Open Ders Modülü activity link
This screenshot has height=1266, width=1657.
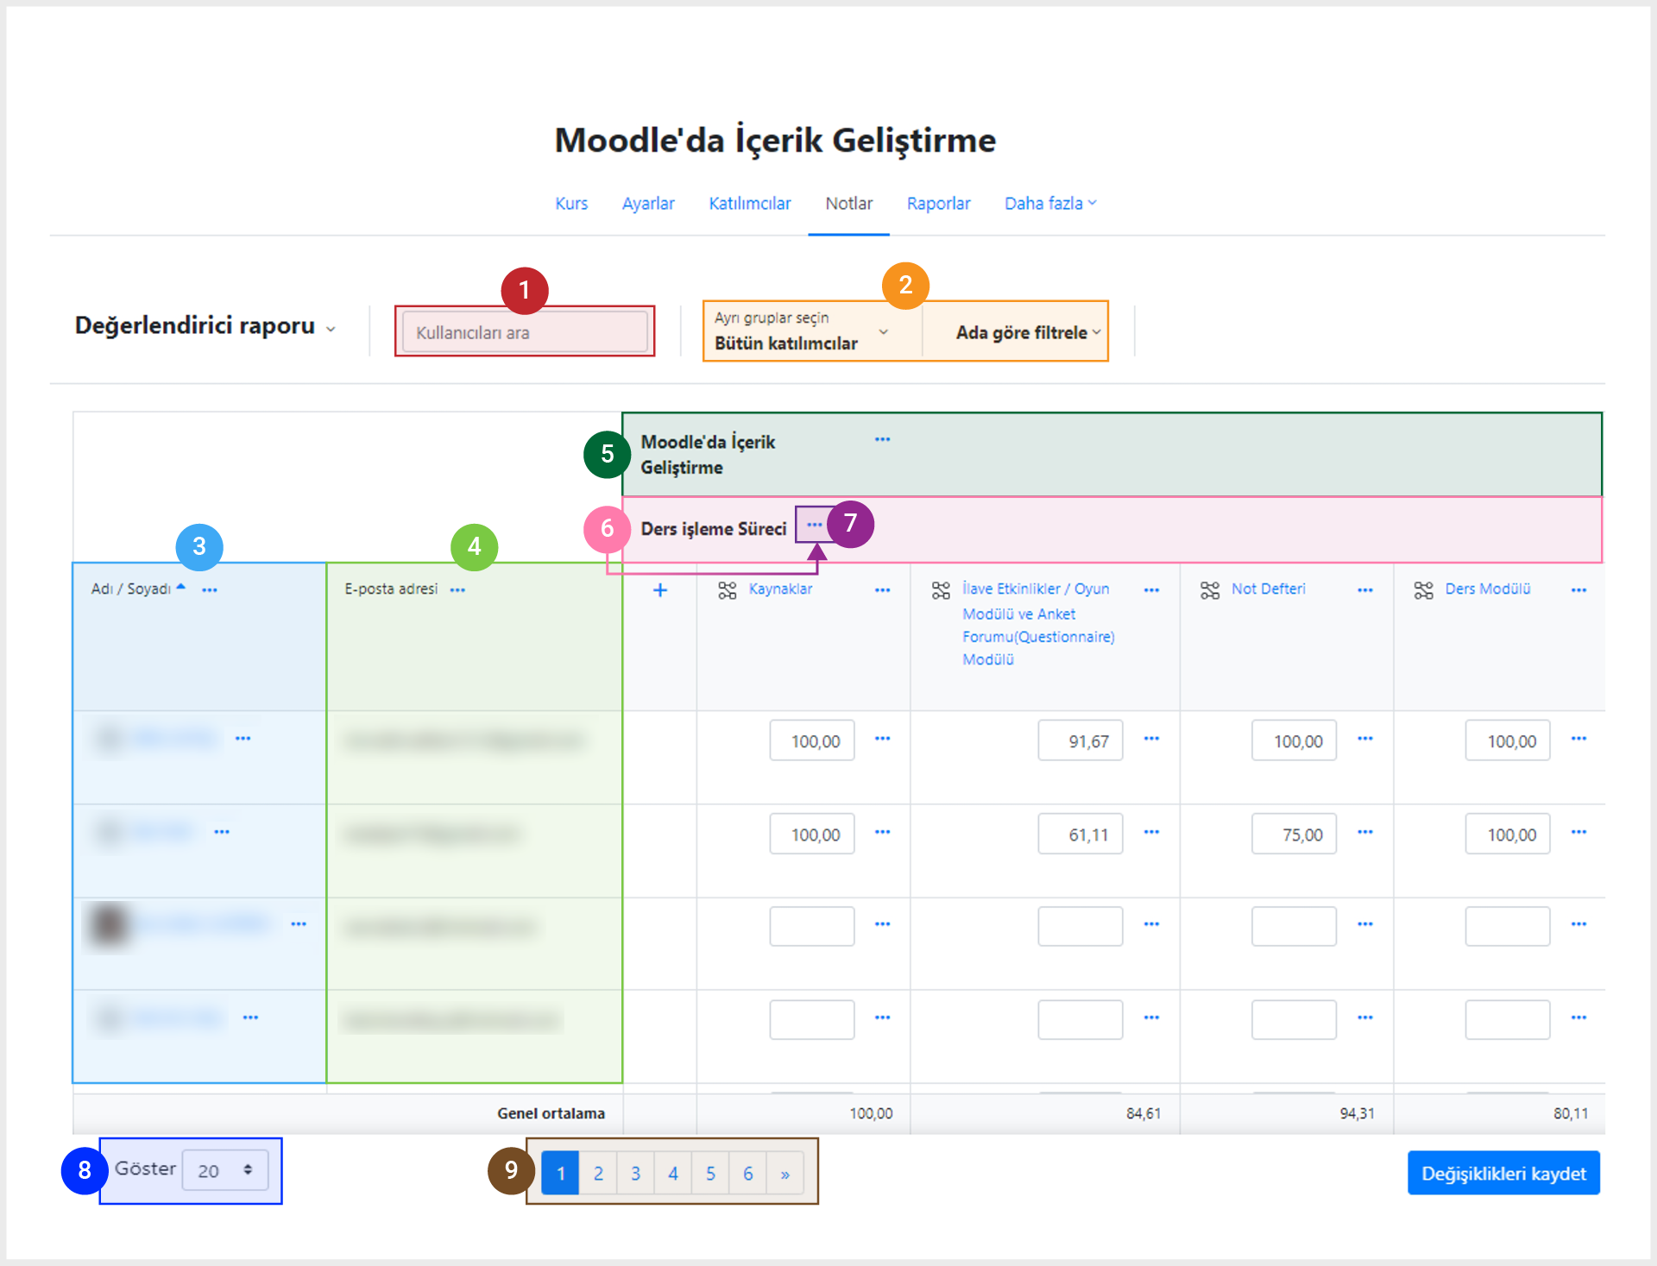pyautogui.click(x=1488, y=589)
